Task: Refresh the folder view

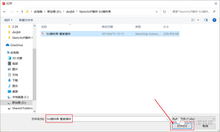Action: 164,12
